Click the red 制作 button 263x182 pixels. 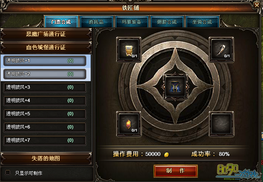(x=175, y=171)
